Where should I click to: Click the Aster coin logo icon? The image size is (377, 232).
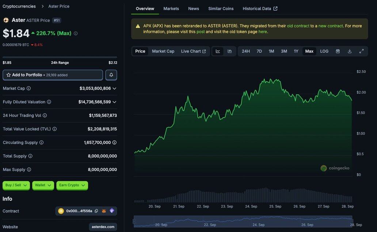pos(6,20)
